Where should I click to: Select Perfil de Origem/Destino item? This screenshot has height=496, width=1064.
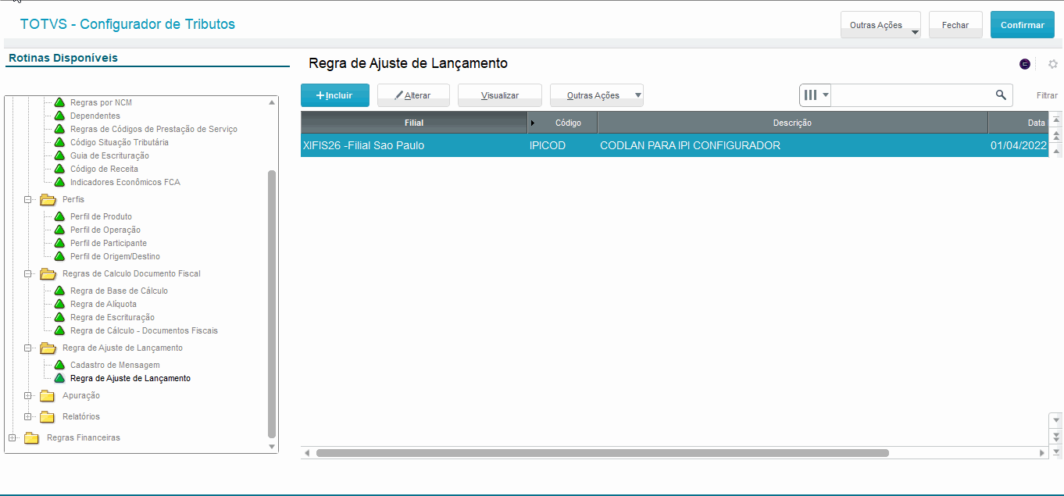[115, 256]
